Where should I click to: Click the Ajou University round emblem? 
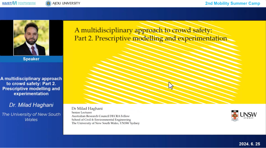(48, 3)
